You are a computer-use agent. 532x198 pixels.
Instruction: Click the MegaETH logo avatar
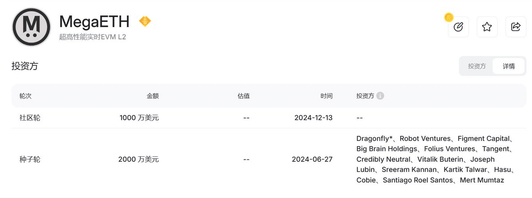click(x=31, y=27)
